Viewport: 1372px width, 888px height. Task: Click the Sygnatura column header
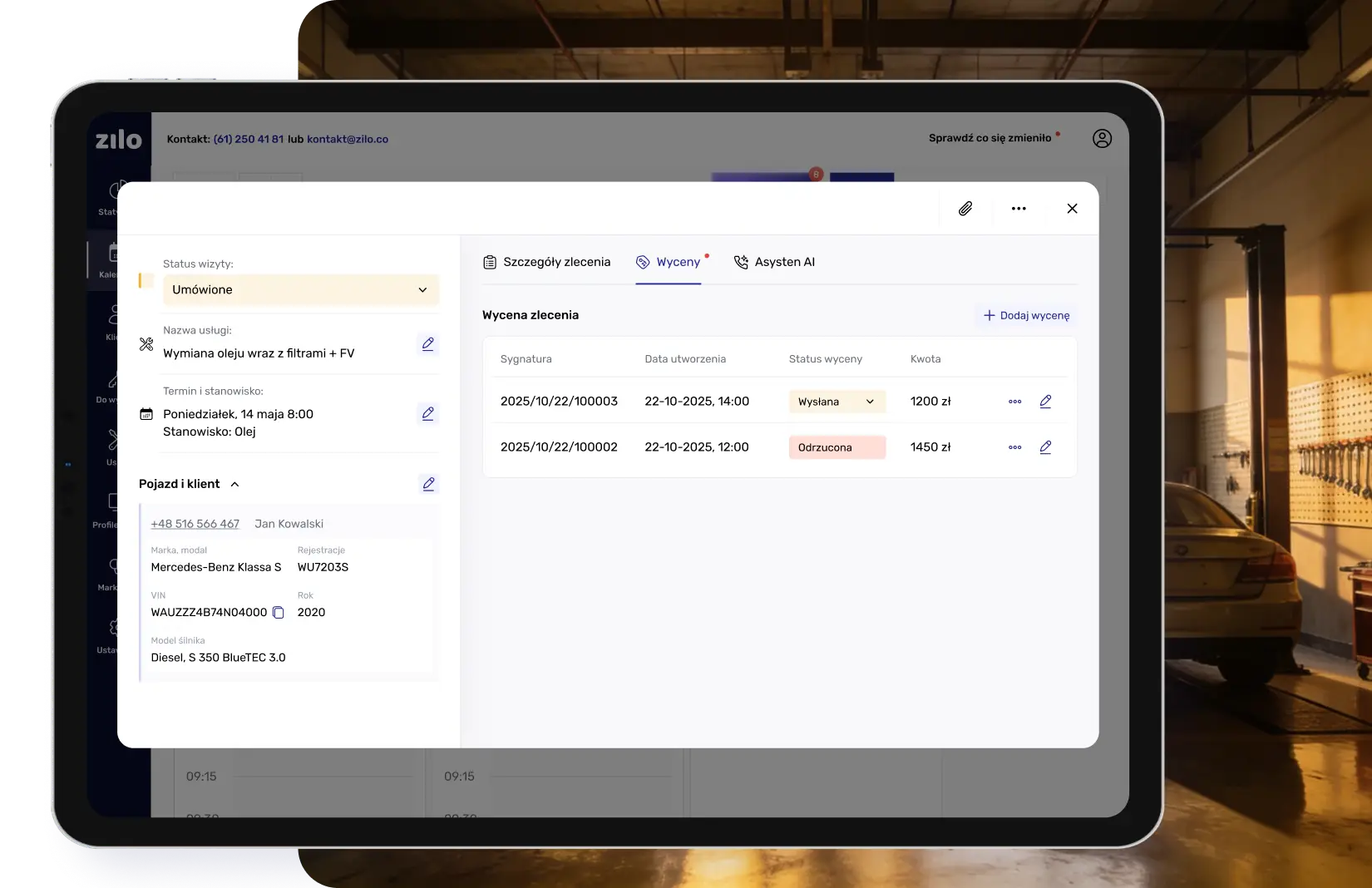(526, 359)
